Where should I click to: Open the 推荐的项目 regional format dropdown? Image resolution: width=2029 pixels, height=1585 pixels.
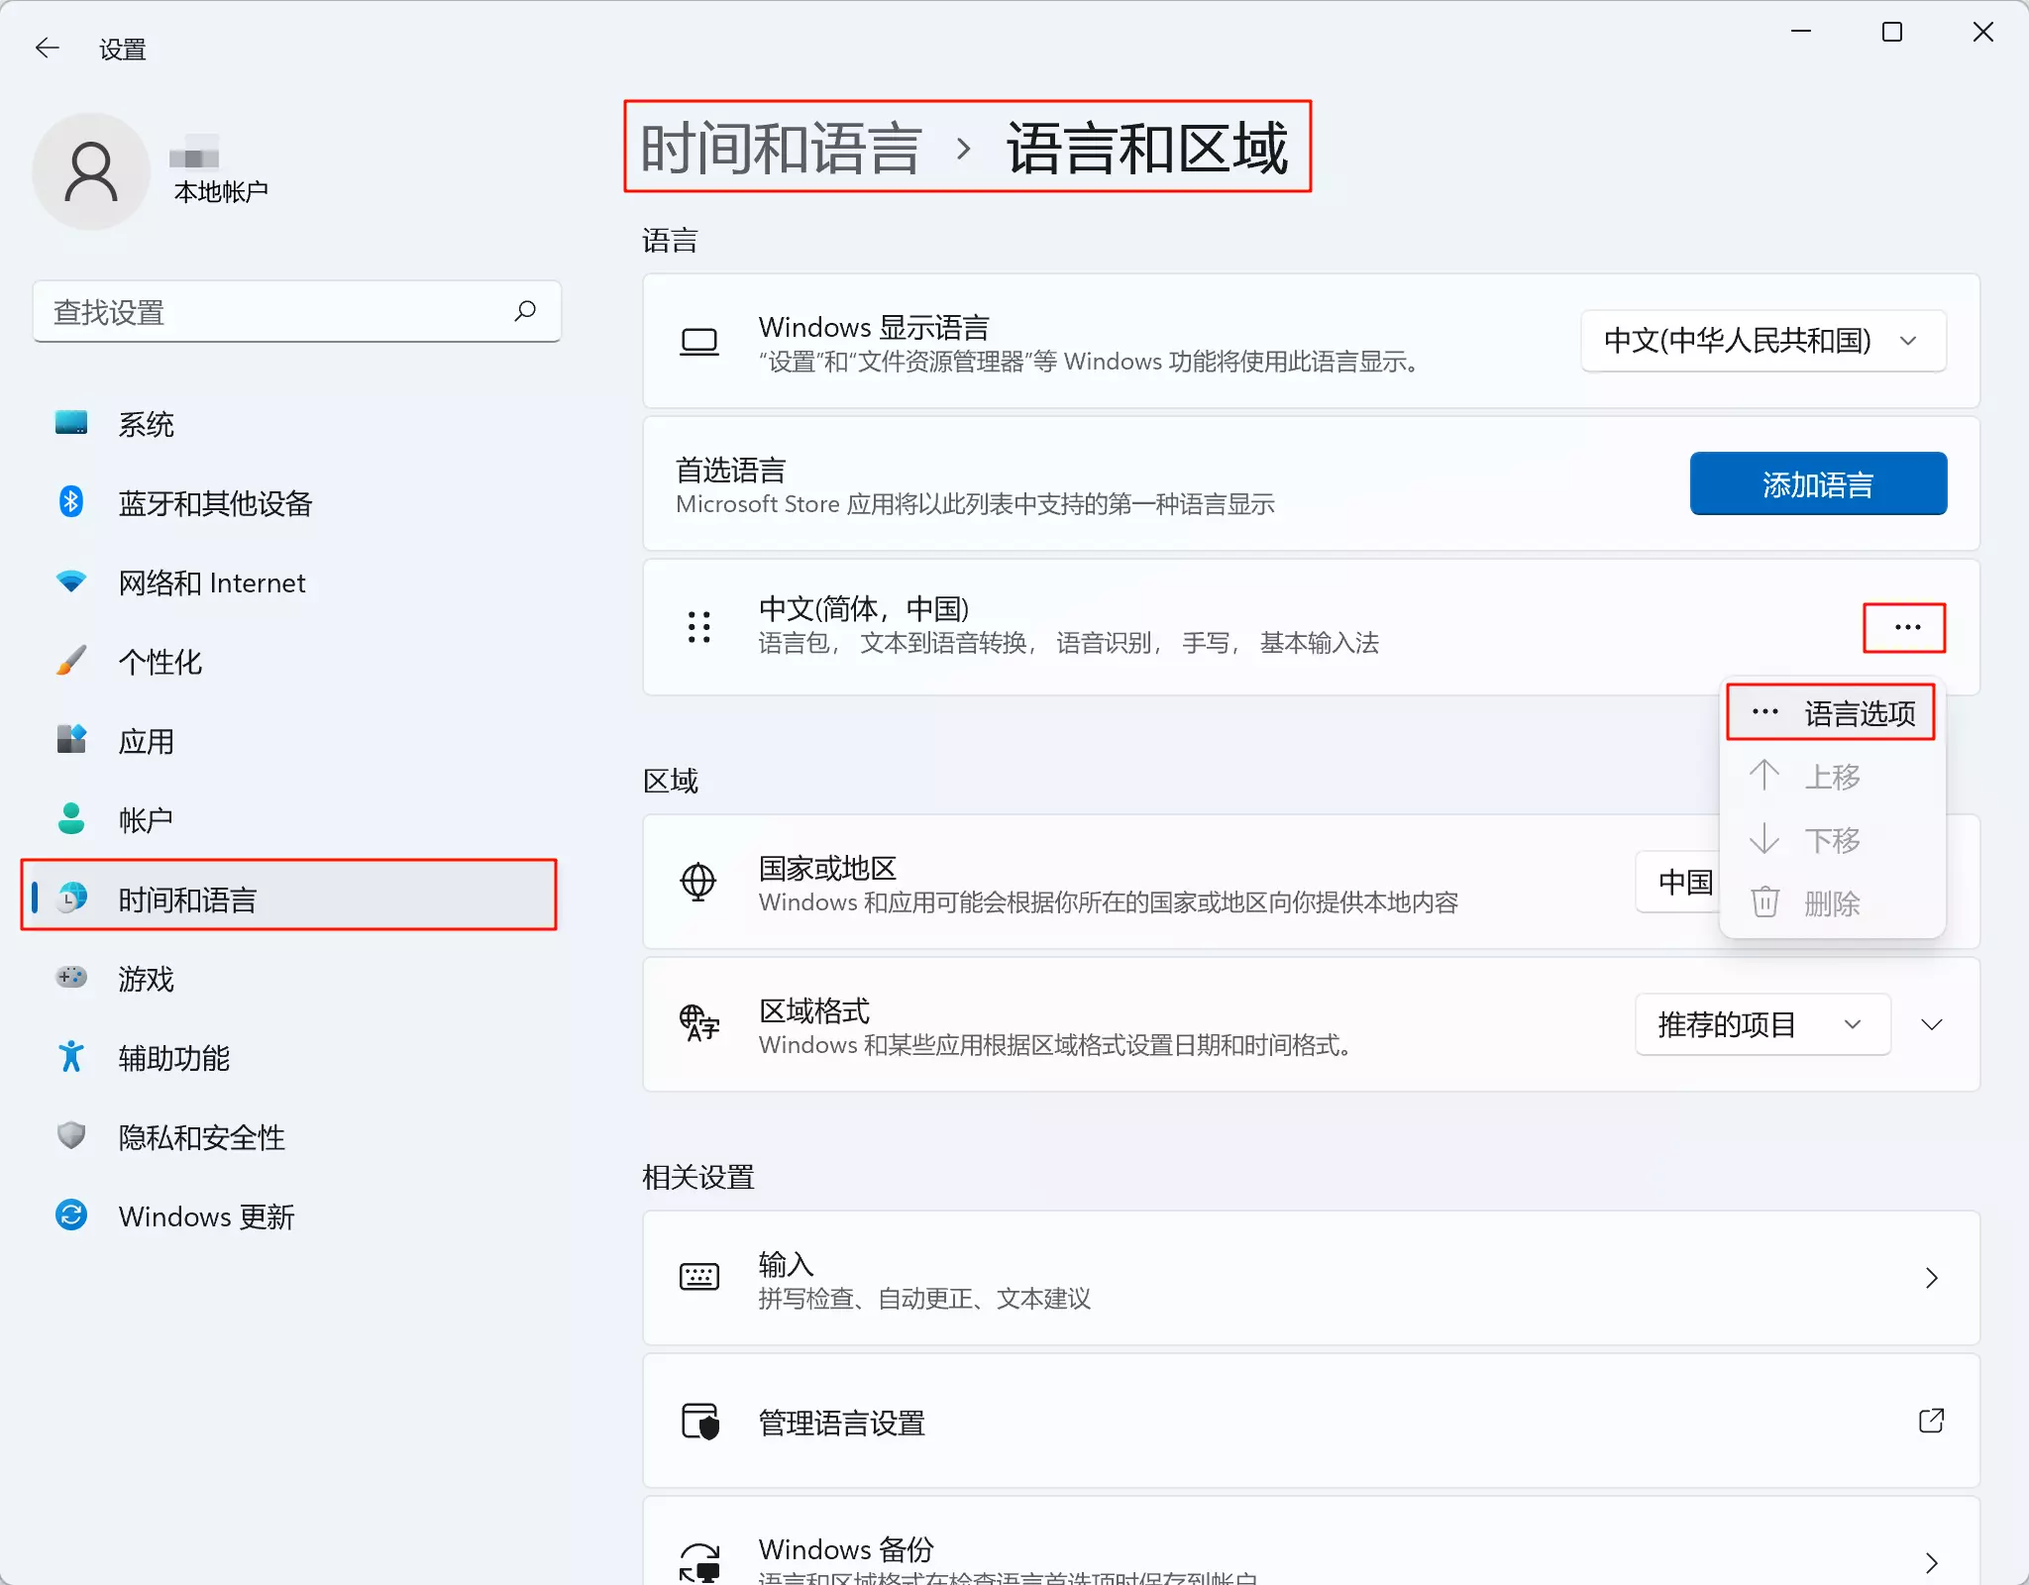pyautogui.click(x=1761, y=1024)
